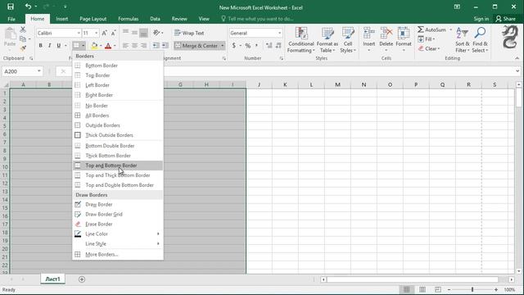Viewport: 524px width, 295px height.
Task: Toggle Merge & Center
Action: (x=196, y=46)
